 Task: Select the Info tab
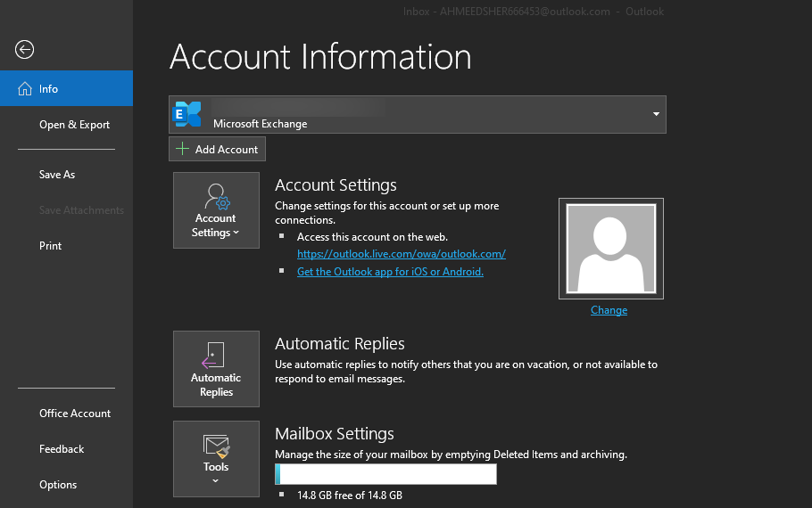(66, 88)
